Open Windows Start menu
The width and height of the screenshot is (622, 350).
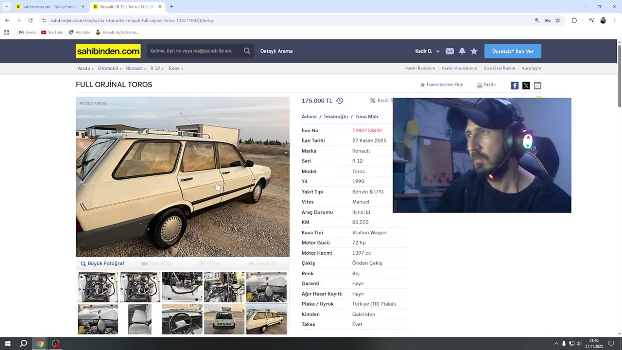click(7, 344)
